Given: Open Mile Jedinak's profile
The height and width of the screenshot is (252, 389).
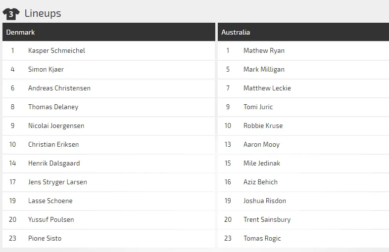Looking at the screenshot, I should tap(262, 163).
